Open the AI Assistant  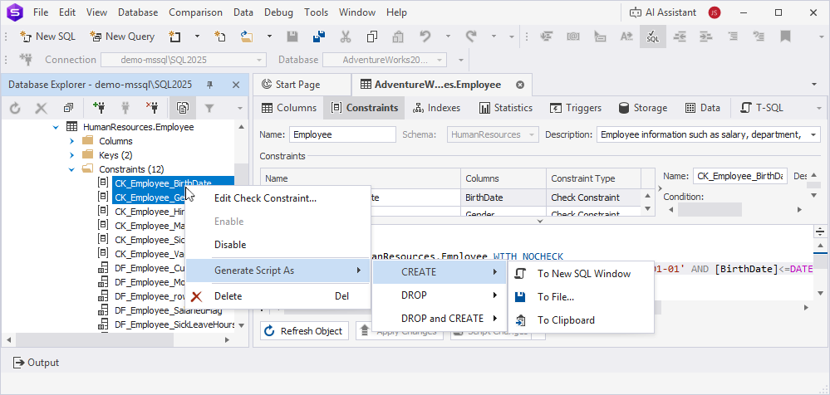point(665,12)
